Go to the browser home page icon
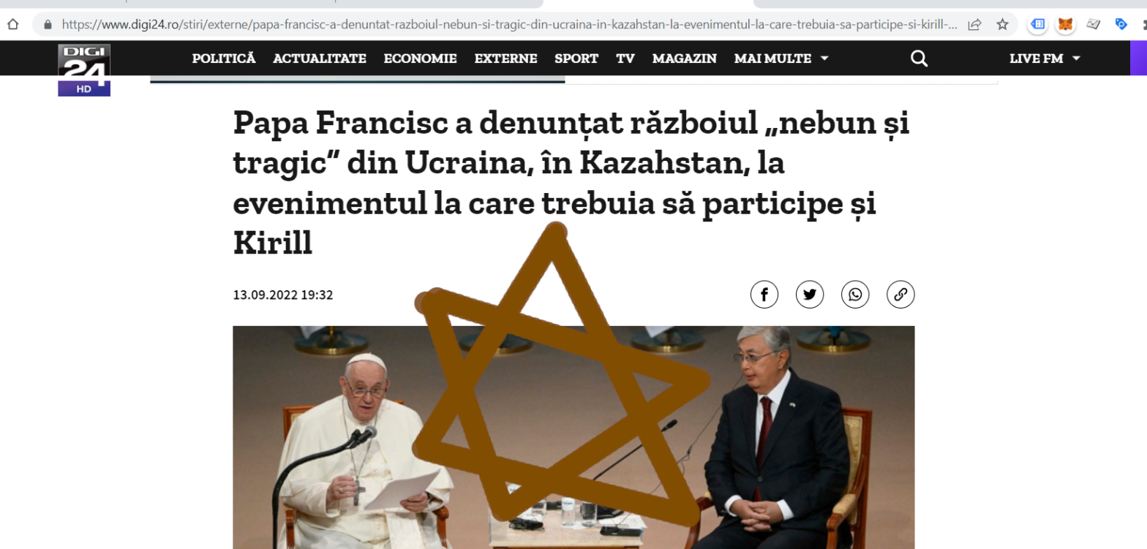The height and width of the screenshot is (549, 1147). point(12,24)
